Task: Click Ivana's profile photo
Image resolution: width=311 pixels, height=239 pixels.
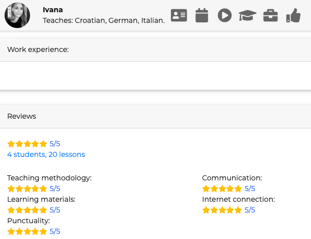Action: pos(17,15)
